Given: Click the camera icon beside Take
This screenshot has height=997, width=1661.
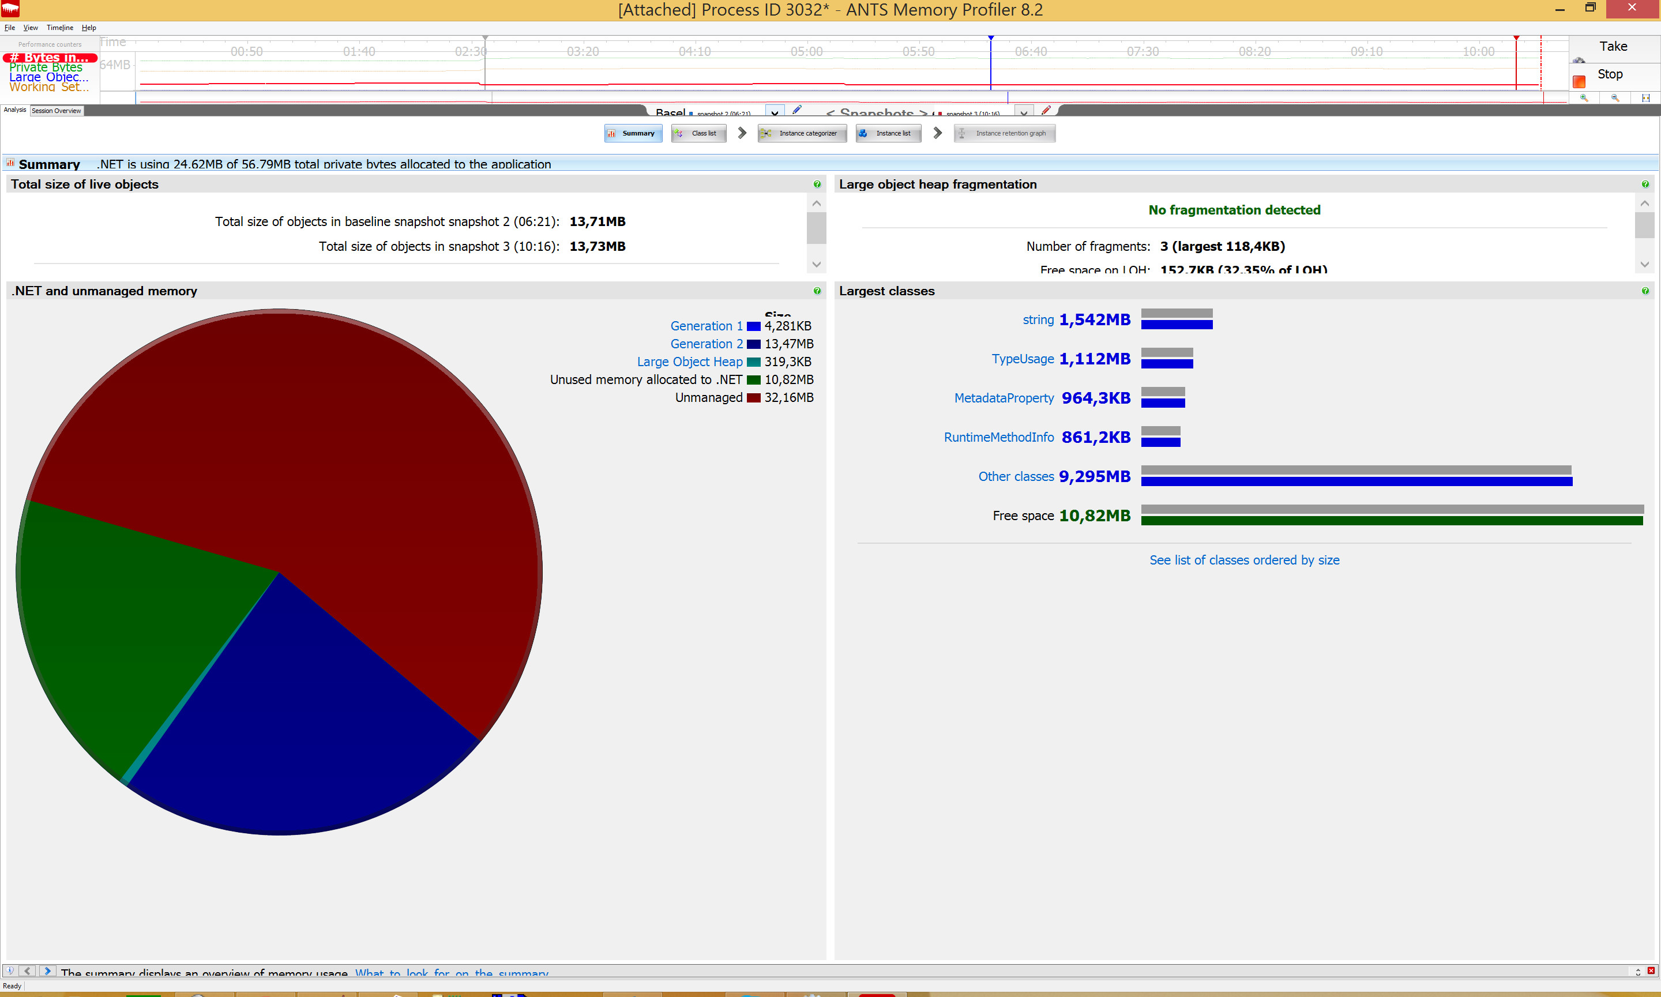Looking at the screenshot, I should [x=1579, y=61].
